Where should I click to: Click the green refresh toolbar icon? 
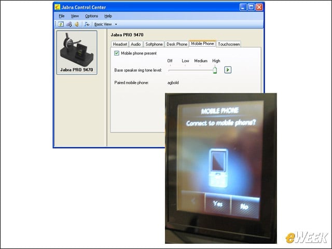point(61,24)
